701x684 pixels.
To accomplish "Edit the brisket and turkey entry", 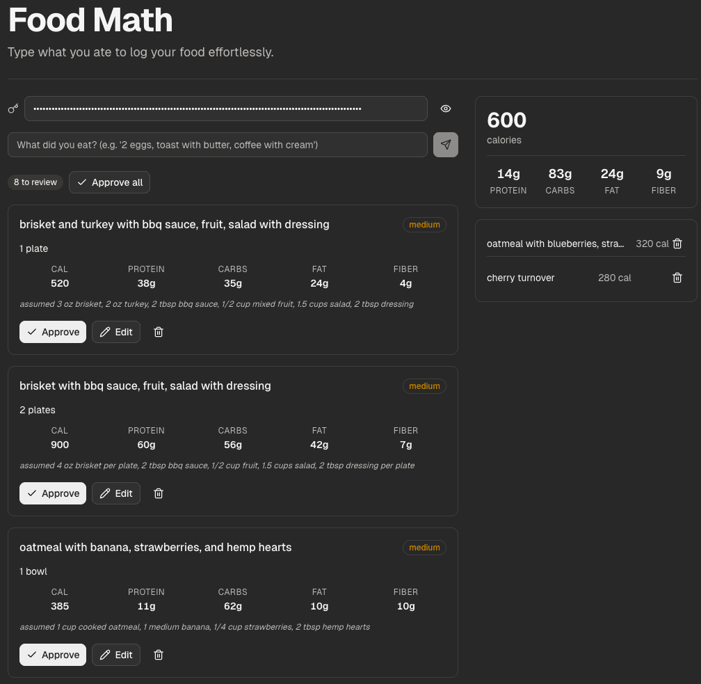I will (x=116, y=332).
